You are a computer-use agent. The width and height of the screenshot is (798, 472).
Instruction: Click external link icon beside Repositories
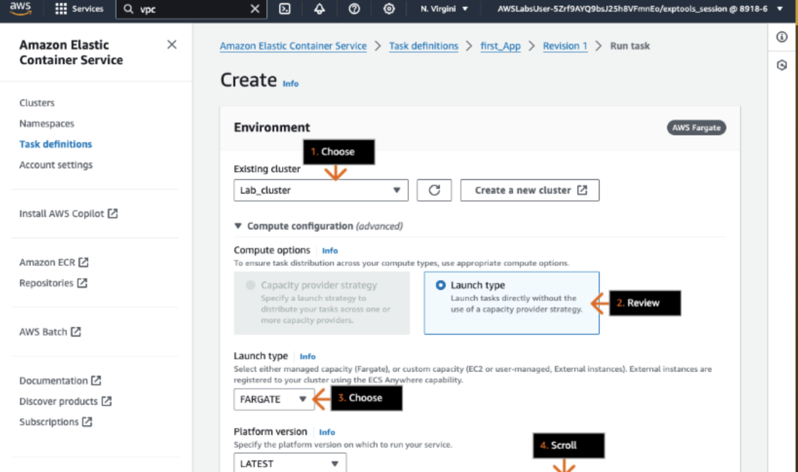[82, 283]
